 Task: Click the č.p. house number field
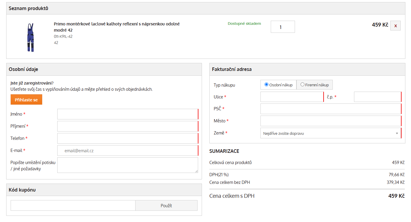point(377,97)
